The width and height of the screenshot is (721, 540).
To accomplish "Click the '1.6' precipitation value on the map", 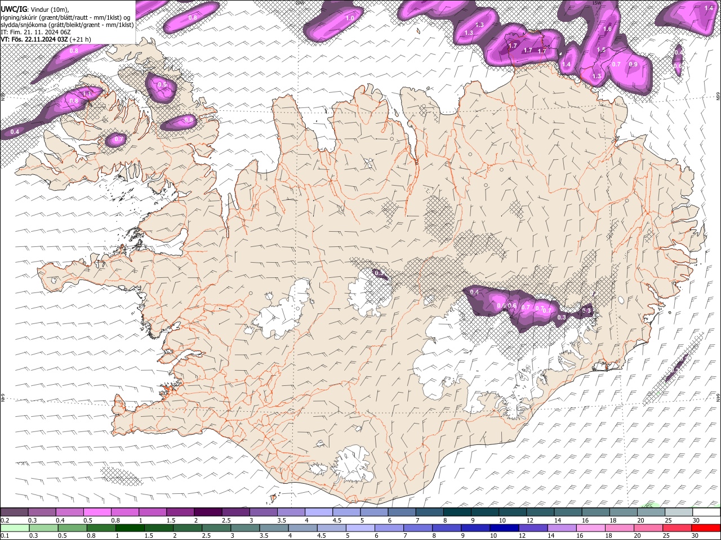I will pyautogui.click(x=607, y=29).
